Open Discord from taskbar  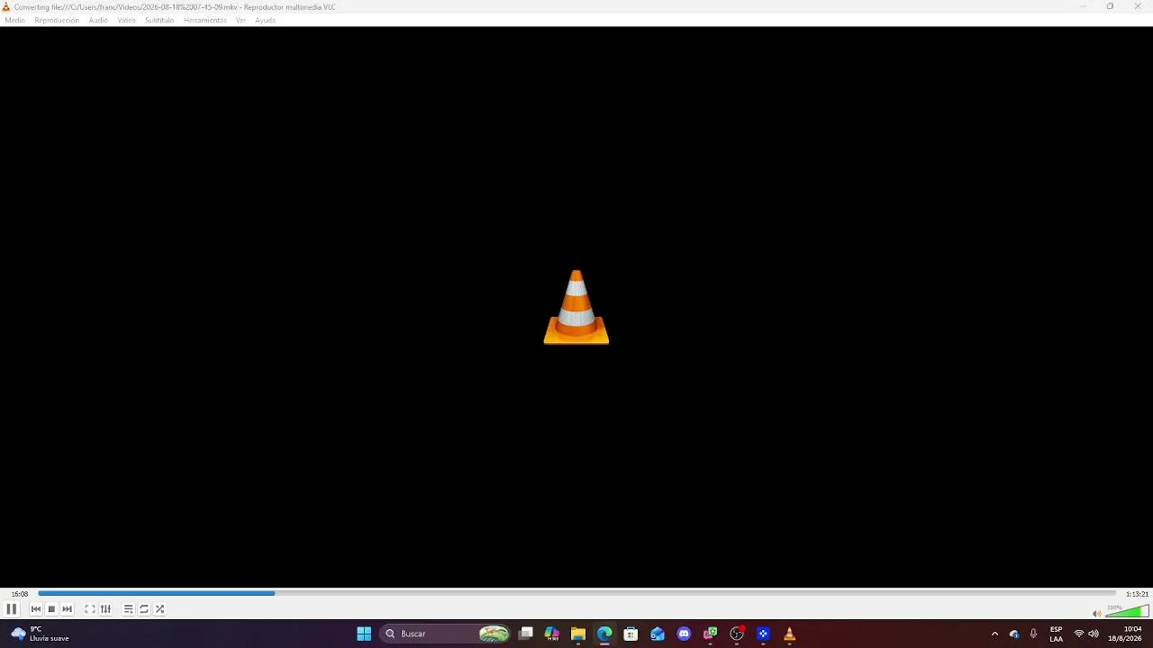pyautogui.click(x=684, y=634)
